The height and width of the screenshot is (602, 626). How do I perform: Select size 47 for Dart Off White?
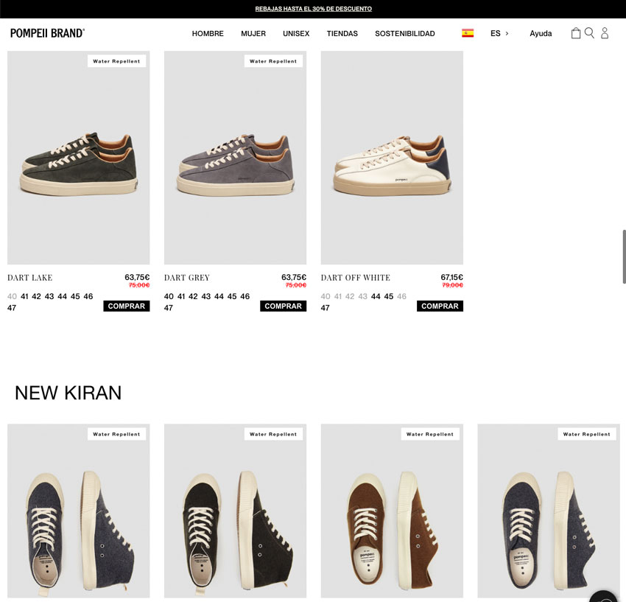point(326,308)
